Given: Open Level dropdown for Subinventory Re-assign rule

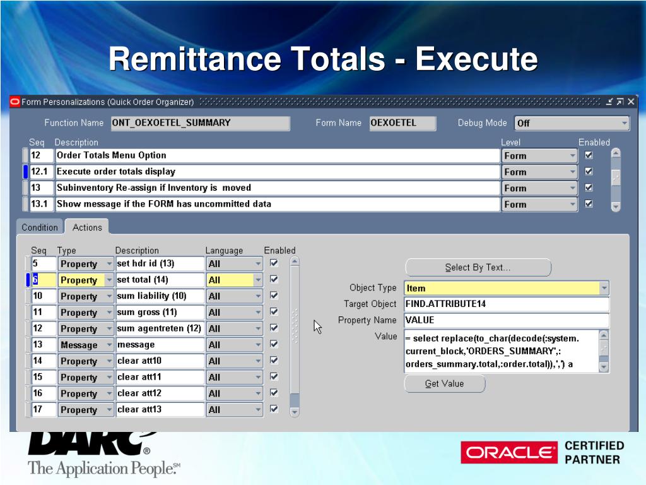Looking at the screenshot, I should tap(572, 188).
